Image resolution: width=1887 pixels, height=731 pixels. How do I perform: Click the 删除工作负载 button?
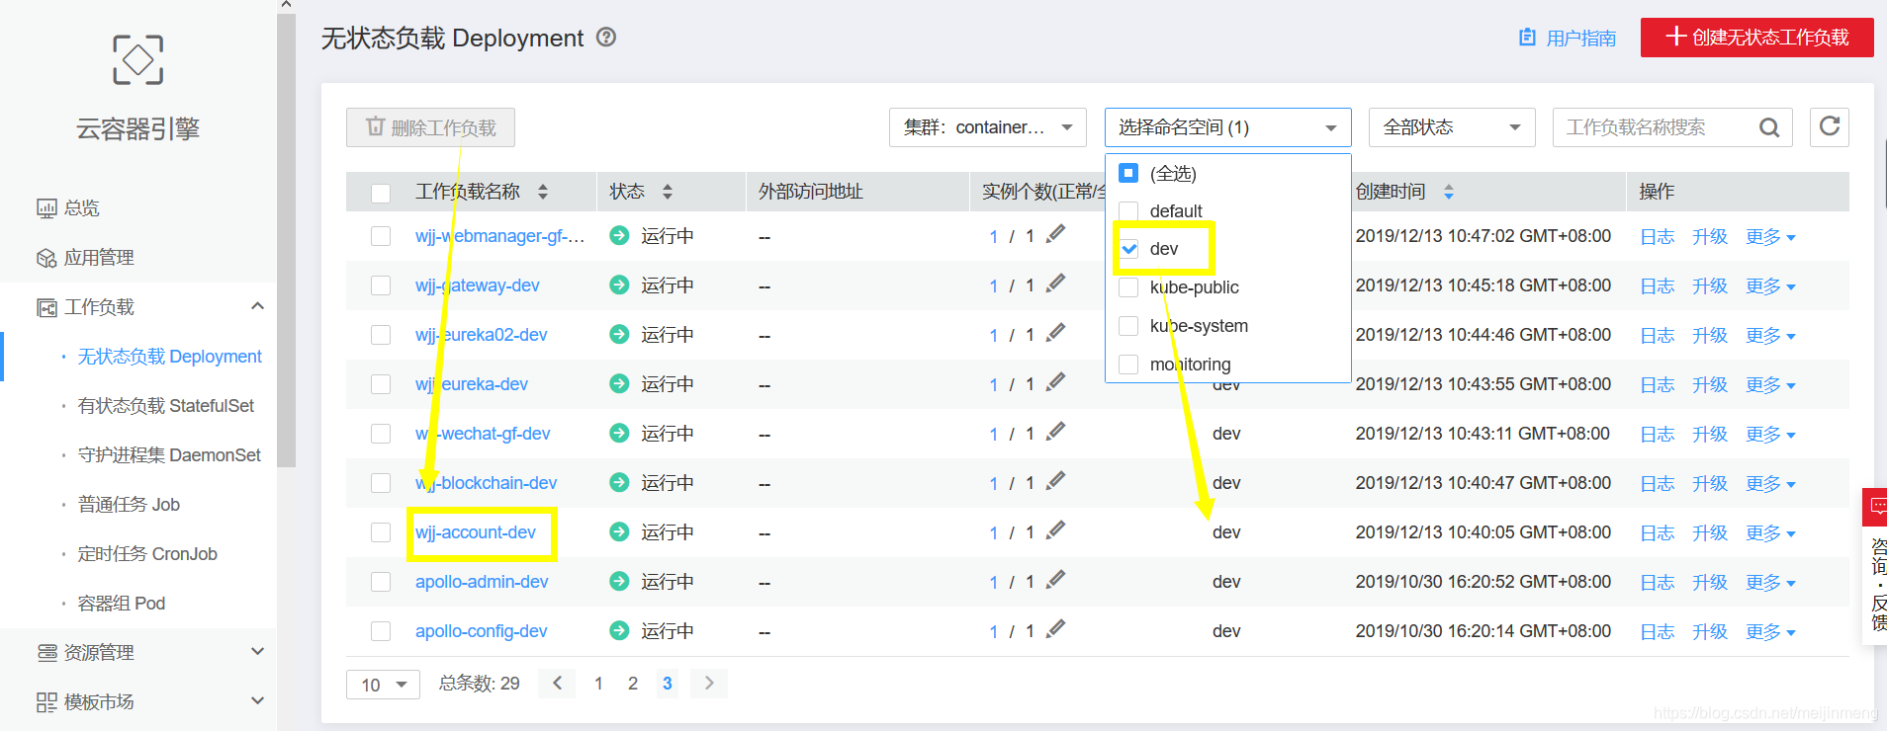pos(430,127)
